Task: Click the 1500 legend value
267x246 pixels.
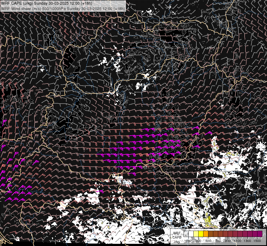Action: pos(257,241)
